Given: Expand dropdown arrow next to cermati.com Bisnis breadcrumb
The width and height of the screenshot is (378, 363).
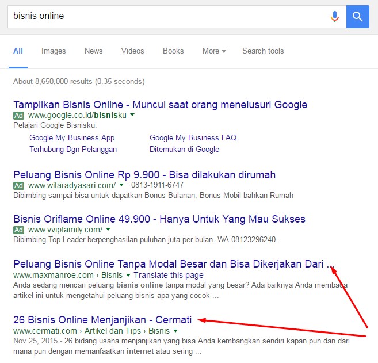Looking at the screenshot, I should (175, 331).
